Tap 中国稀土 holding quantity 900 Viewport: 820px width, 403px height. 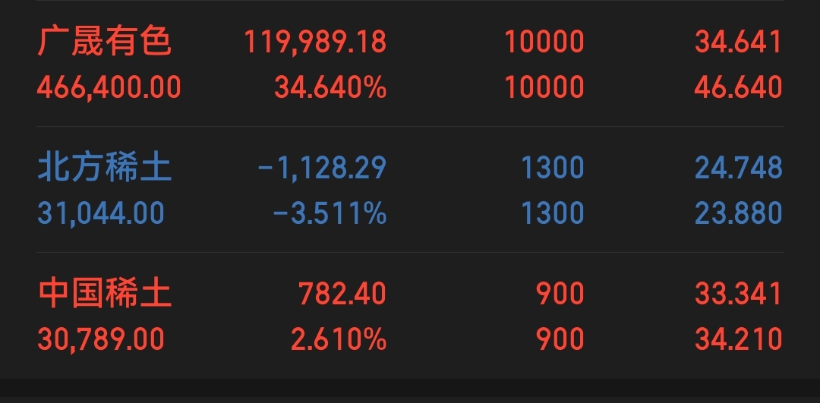[560, 293]
